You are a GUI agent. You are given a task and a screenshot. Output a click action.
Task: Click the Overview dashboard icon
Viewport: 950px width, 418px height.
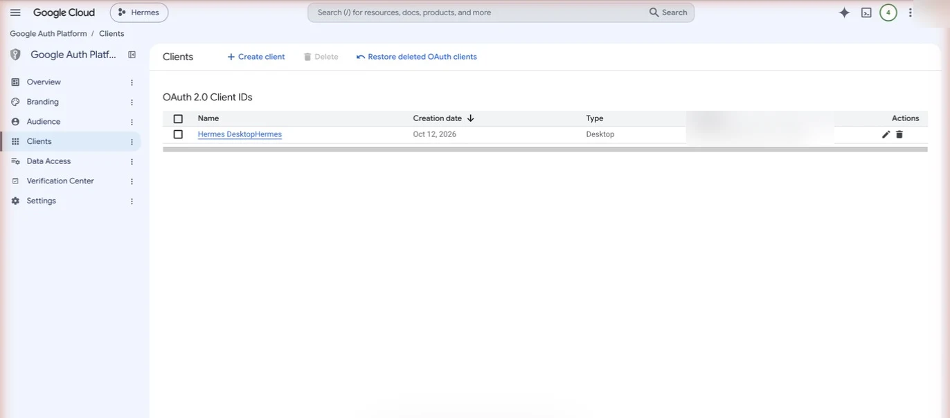pyautogui.click(x=15, y=82)
